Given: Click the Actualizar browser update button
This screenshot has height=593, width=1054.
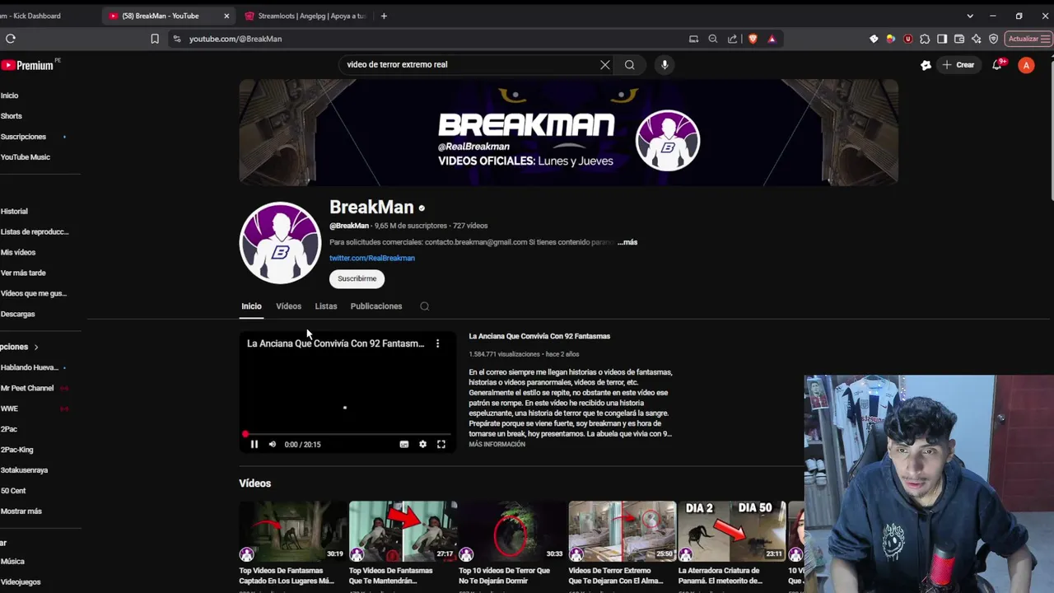Looking at the screenshot, I should (1028, 39).
